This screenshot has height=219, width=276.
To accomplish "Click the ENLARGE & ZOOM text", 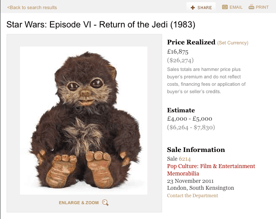I will click(79, 203).
